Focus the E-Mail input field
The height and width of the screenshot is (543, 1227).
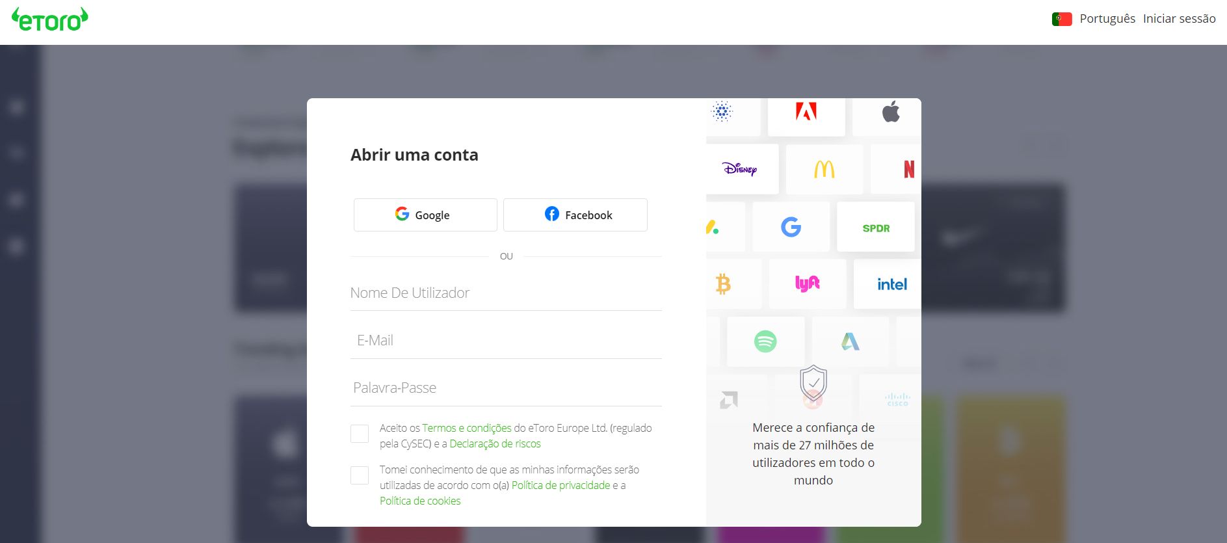[506, 341]
